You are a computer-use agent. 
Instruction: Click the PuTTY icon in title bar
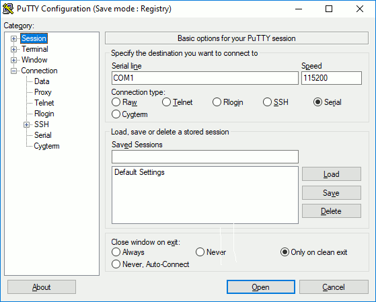click(8, 9)
